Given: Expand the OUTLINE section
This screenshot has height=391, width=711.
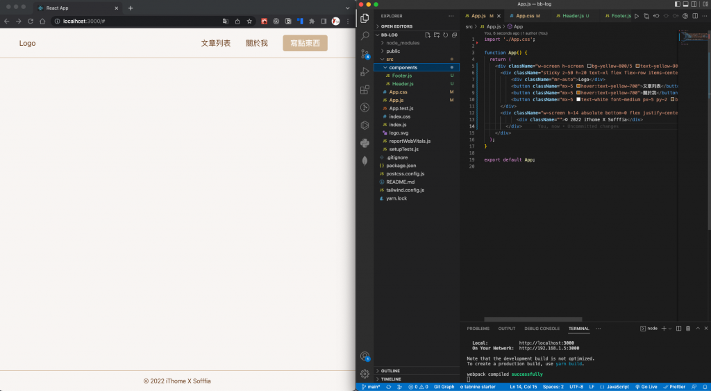Looking at the screenshot, I should [417, 371].
